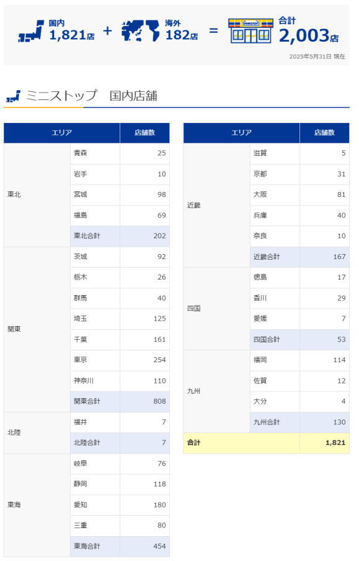Select the 合計 2,003店 total
Viewport: 359px width, 561px height.
point(309,30)
